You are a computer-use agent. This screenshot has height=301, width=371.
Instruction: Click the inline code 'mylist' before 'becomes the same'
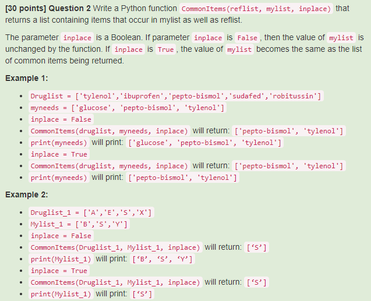[239, 49]
